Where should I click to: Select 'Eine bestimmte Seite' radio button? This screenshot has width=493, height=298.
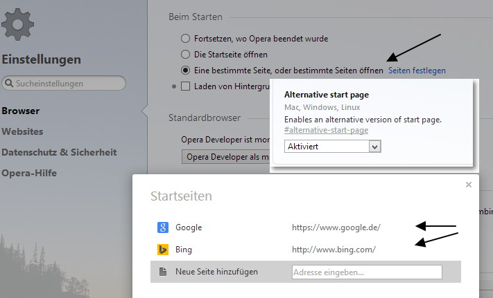click(186, 71)
